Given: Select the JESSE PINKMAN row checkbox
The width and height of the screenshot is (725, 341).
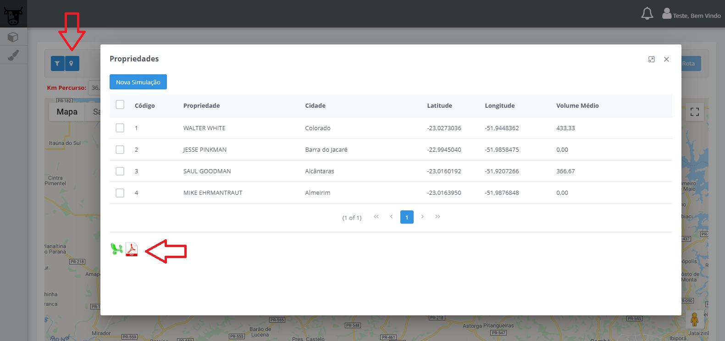Looking at the screenshot, I should pyautogui.click(x=120, y=149).
